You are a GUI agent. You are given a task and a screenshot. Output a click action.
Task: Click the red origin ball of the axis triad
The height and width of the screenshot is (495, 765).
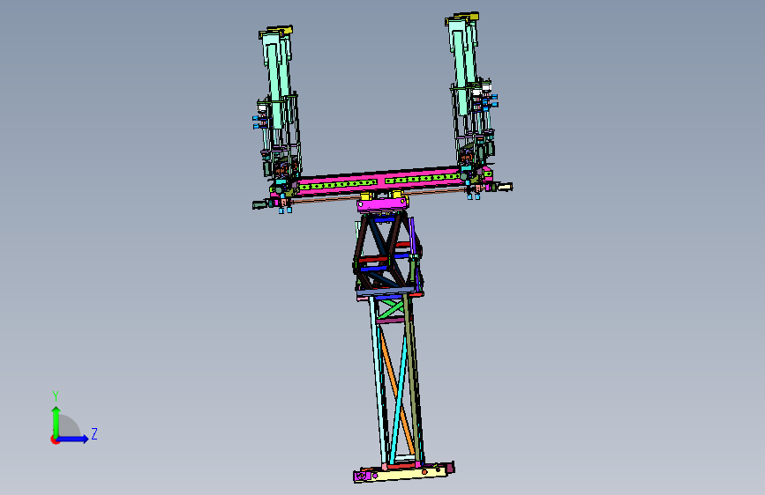(x=55, y=440)
